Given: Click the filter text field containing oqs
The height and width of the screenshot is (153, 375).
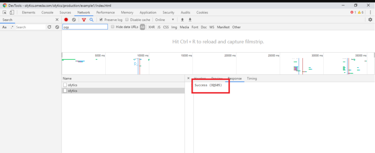Looking at the screenshot, I should click(85, 27).
